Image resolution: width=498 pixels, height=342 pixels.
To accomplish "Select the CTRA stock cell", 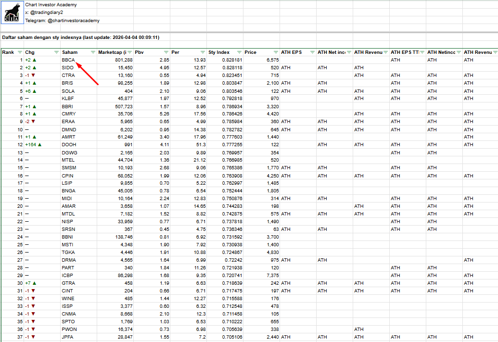I will pyautogui.click(x=79, y=75).
